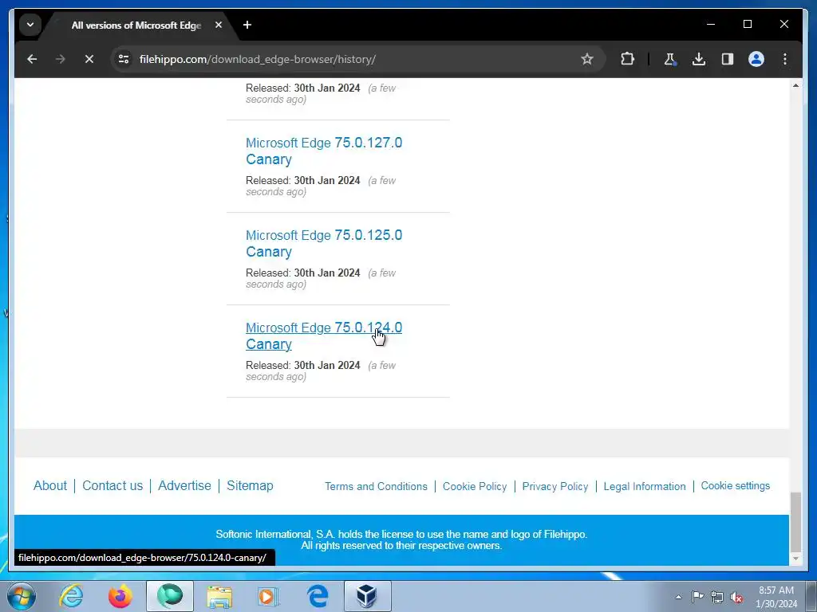Click the page scrollbar down arrow
This screenshot has height=612, width=817.
point(795,559)
